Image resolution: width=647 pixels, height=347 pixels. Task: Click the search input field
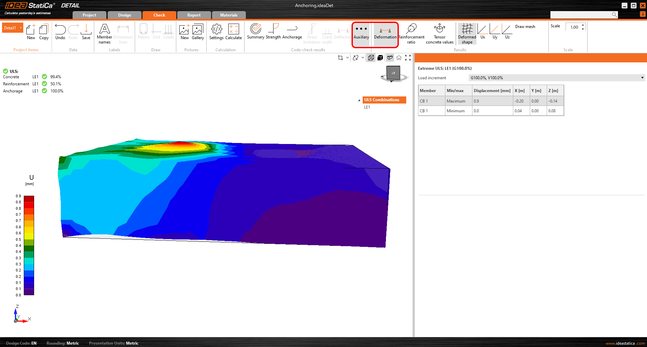580,15
